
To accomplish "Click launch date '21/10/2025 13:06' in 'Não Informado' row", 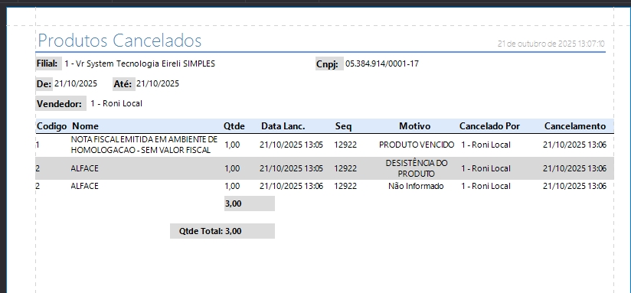I will 291,186.
